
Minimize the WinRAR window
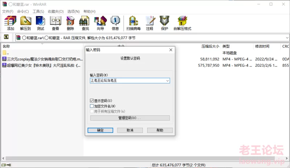click(x=259, y=4)
